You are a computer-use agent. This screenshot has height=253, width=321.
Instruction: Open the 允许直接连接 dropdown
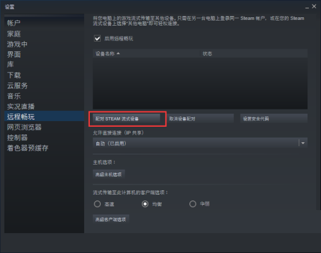click(x=200, y=143)
